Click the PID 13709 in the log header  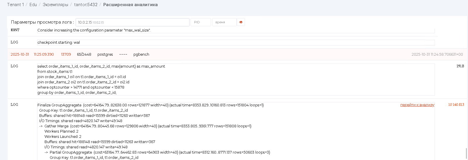click(x=66, y=54)
